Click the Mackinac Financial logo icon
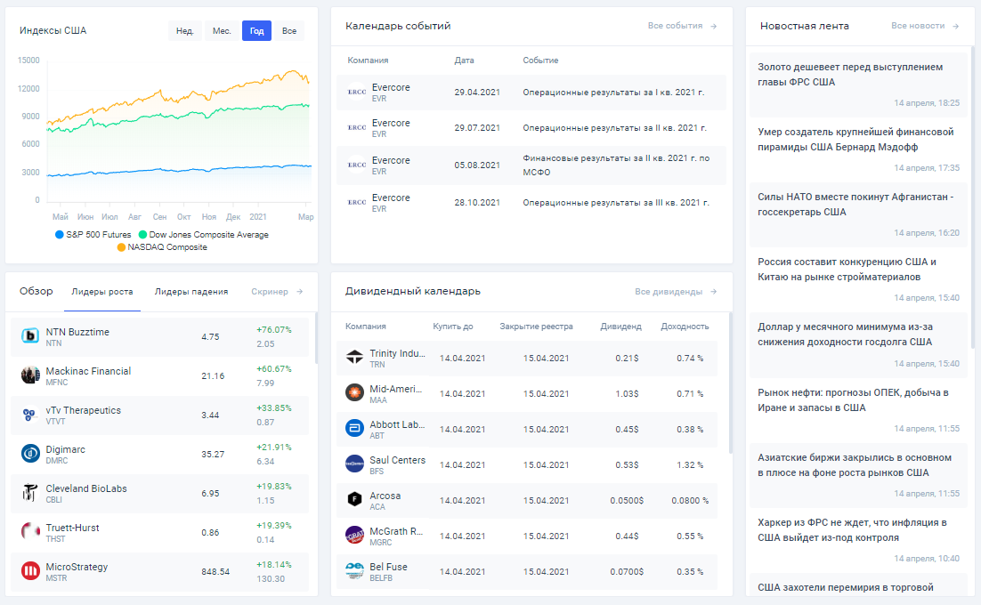981x605 pixels. [x=30, y=375]
